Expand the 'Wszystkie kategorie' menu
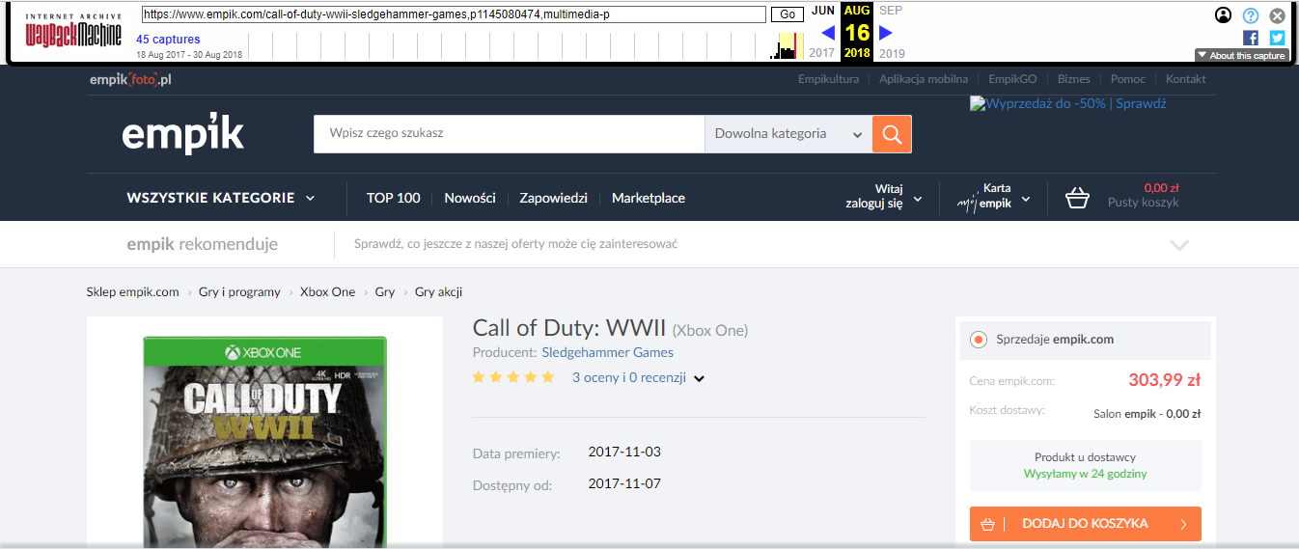This screenshot has height=549, width=1299. 221,198
